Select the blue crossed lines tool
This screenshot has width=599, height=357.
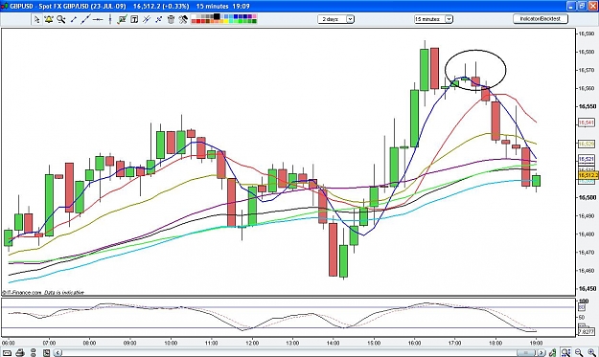[159, 19]
